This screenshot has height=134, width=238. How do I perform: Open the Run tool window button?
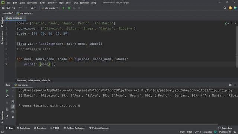(x=10, y=128)
